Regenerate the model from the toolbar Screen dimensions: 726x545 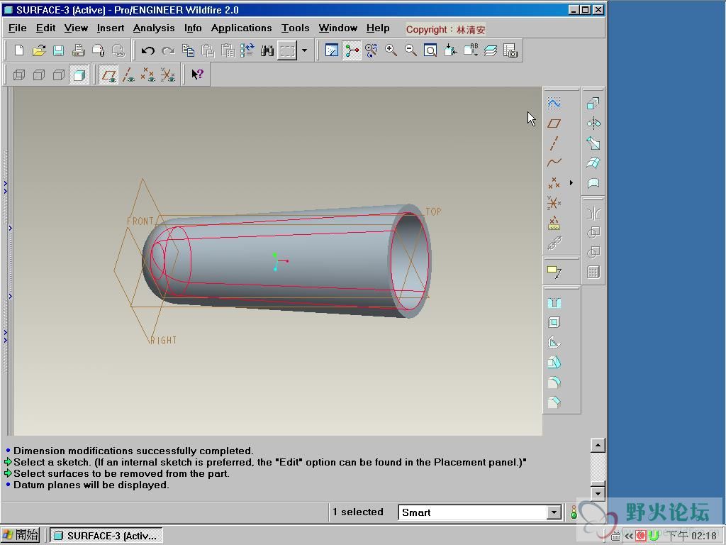click(x=247, y=50)
